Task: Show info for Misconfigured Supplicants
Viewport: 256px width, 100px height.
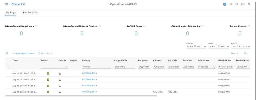Action: tap(36, 26)
